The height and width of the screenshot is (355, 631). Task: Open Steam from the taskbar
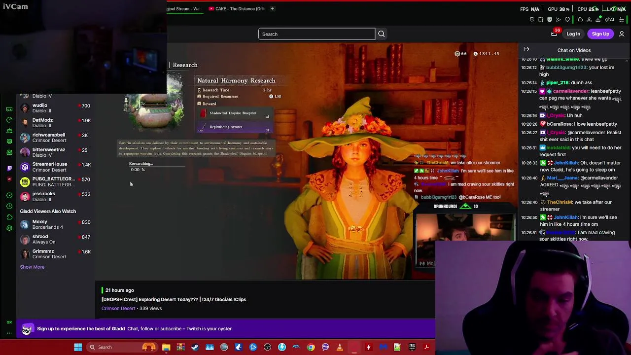coord(195,347)
